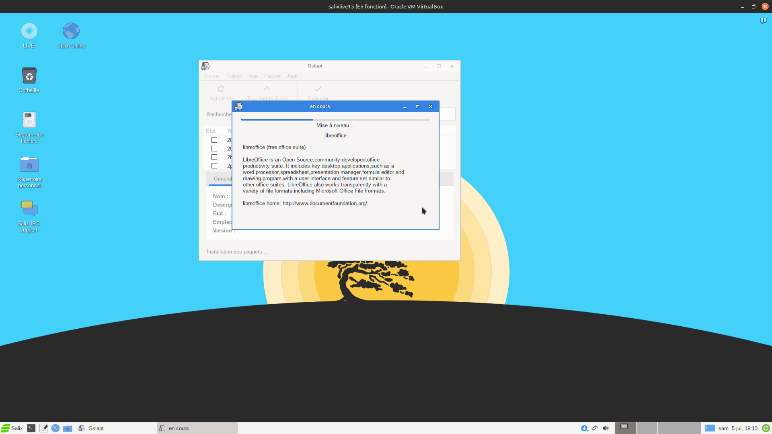Open the LIVE installer desktop icon
Screen dimensions: 772x434
pyautogui.click(x=29, y=31)
